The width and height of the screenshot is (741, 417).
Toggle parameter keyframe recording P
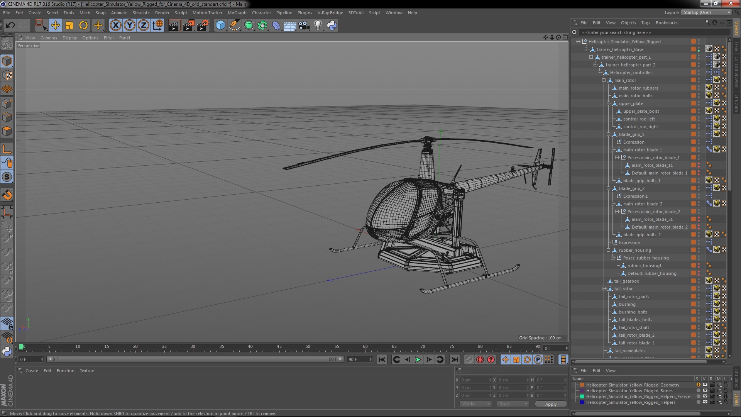tap(538, 359)
